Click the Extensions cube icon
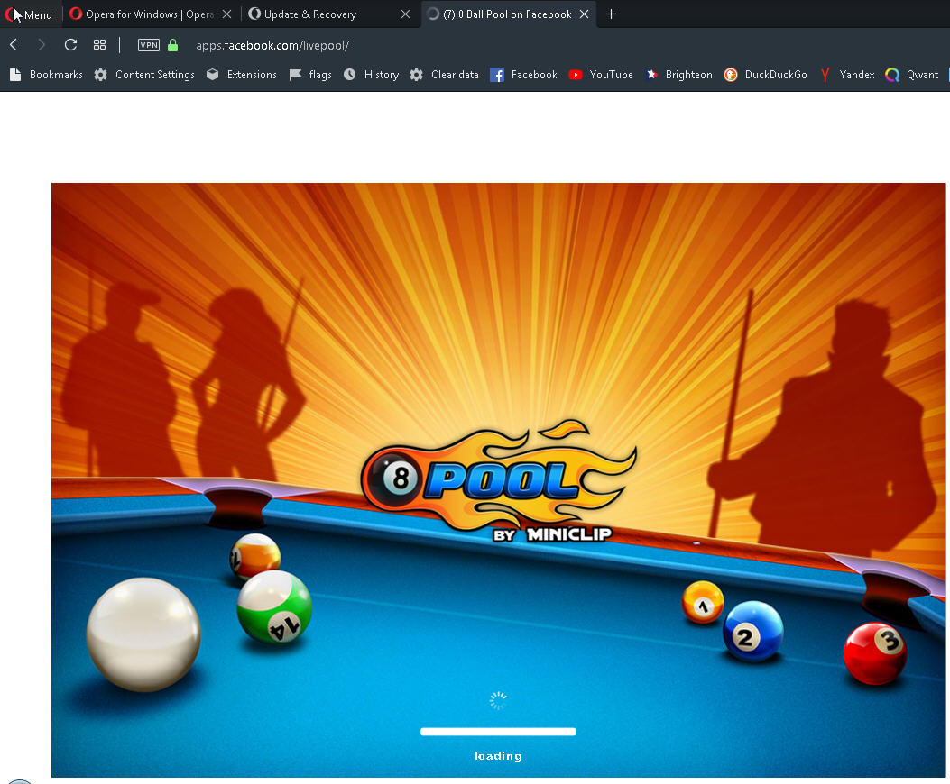Image resolution: width=950 pixels, height=784 pixels. click(x=212, y=75)
